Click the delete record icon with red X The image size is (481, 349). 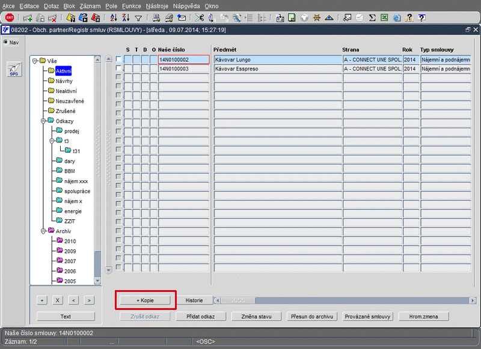click(52, 18)
